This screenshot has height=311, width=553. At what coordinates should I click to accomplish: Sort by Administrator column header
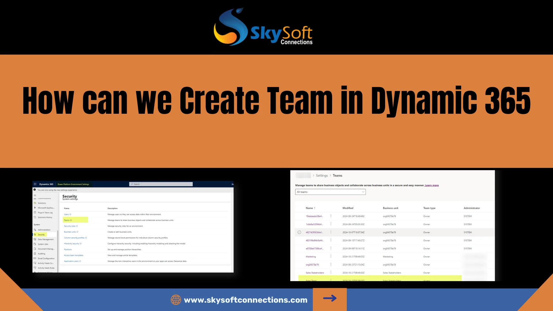coord(472,208)
